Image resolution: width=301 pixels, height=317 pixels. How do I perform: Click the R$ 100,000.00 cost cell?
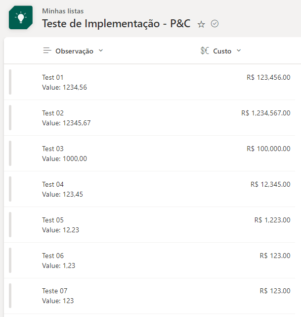tap(268, 149)
